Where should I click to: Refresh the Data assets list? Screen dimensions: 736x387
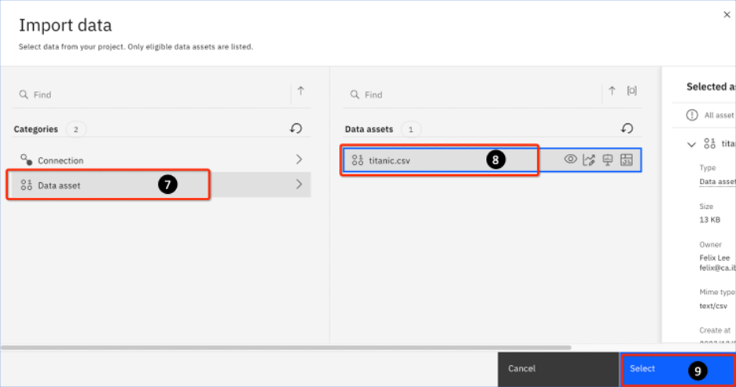pyautogui.click(x=627, y=128)
